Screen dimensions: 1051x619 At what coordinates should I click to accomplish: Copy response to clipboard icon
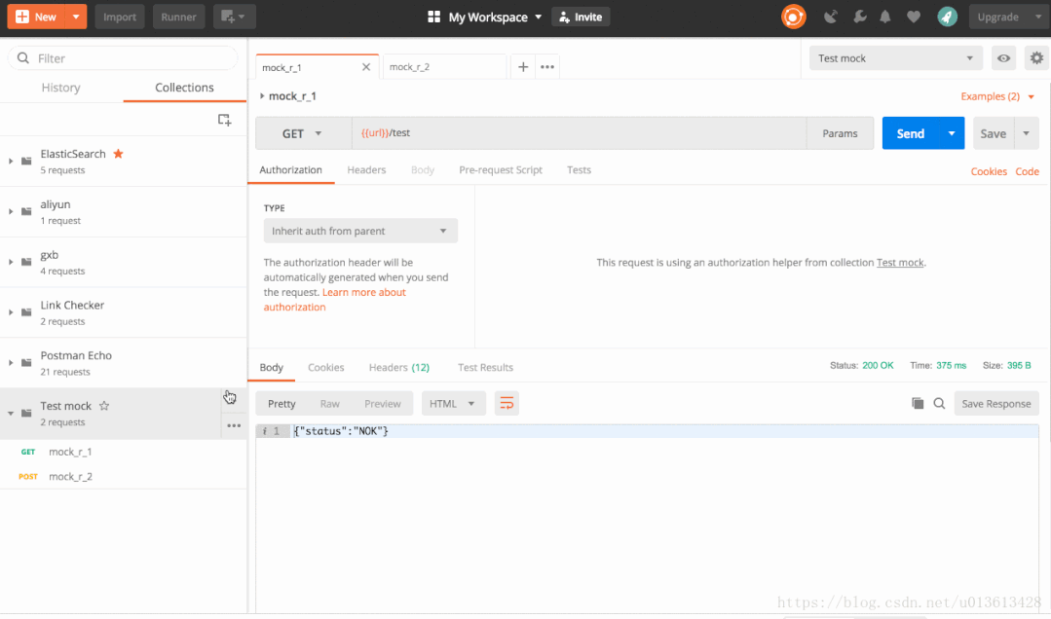[918, 403]
